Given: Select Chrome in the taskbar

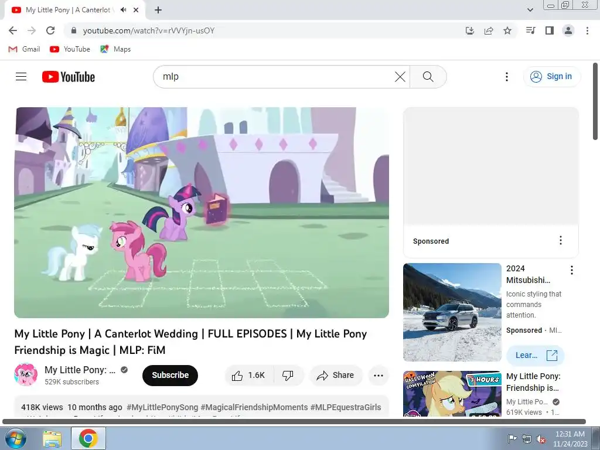Looking at the screenshot, I should [x=88, y=438].
